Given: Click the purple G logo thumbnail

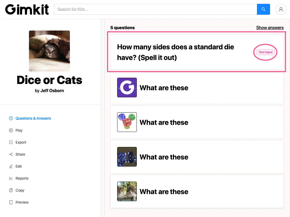Looking at the screenshot, I should (127, 87).
